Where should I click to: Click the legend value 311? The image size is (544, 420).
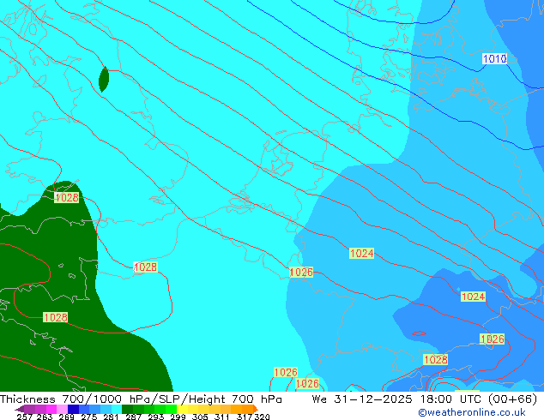click(222, 417)
